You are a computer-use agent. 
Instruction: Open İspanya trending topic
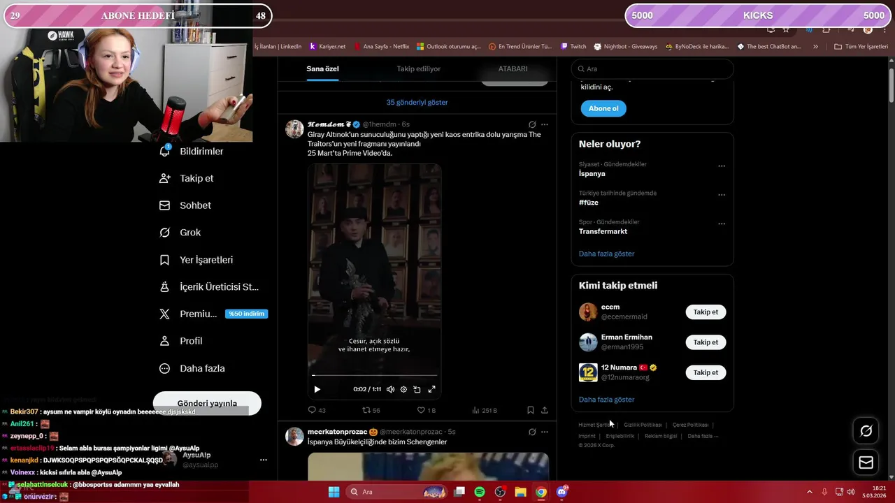pos(592,173)
